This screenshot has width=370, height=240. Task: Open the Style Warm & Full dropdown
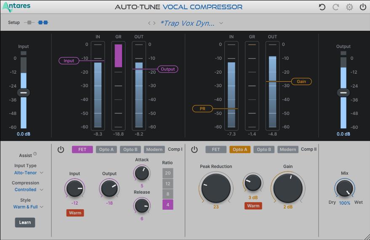[x=28, y=207]
